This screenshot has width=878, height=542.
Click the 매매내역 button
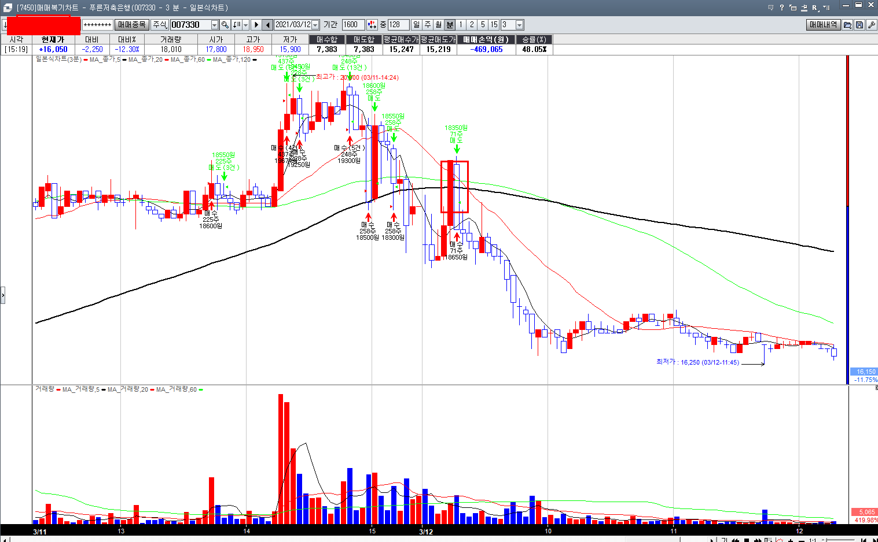[824, 25]
